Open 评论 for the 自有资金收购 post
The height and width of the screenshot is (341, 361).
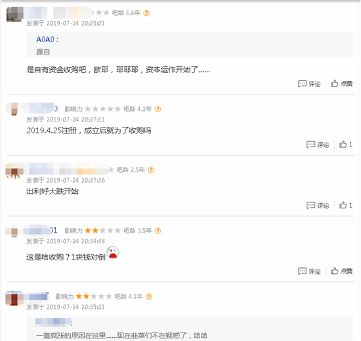click(x=309, y=83)
